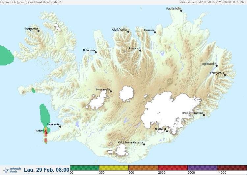Screen dimensions: 247x175
Task: Click the Blönduós marker dot
Action: tap(96, 52)
